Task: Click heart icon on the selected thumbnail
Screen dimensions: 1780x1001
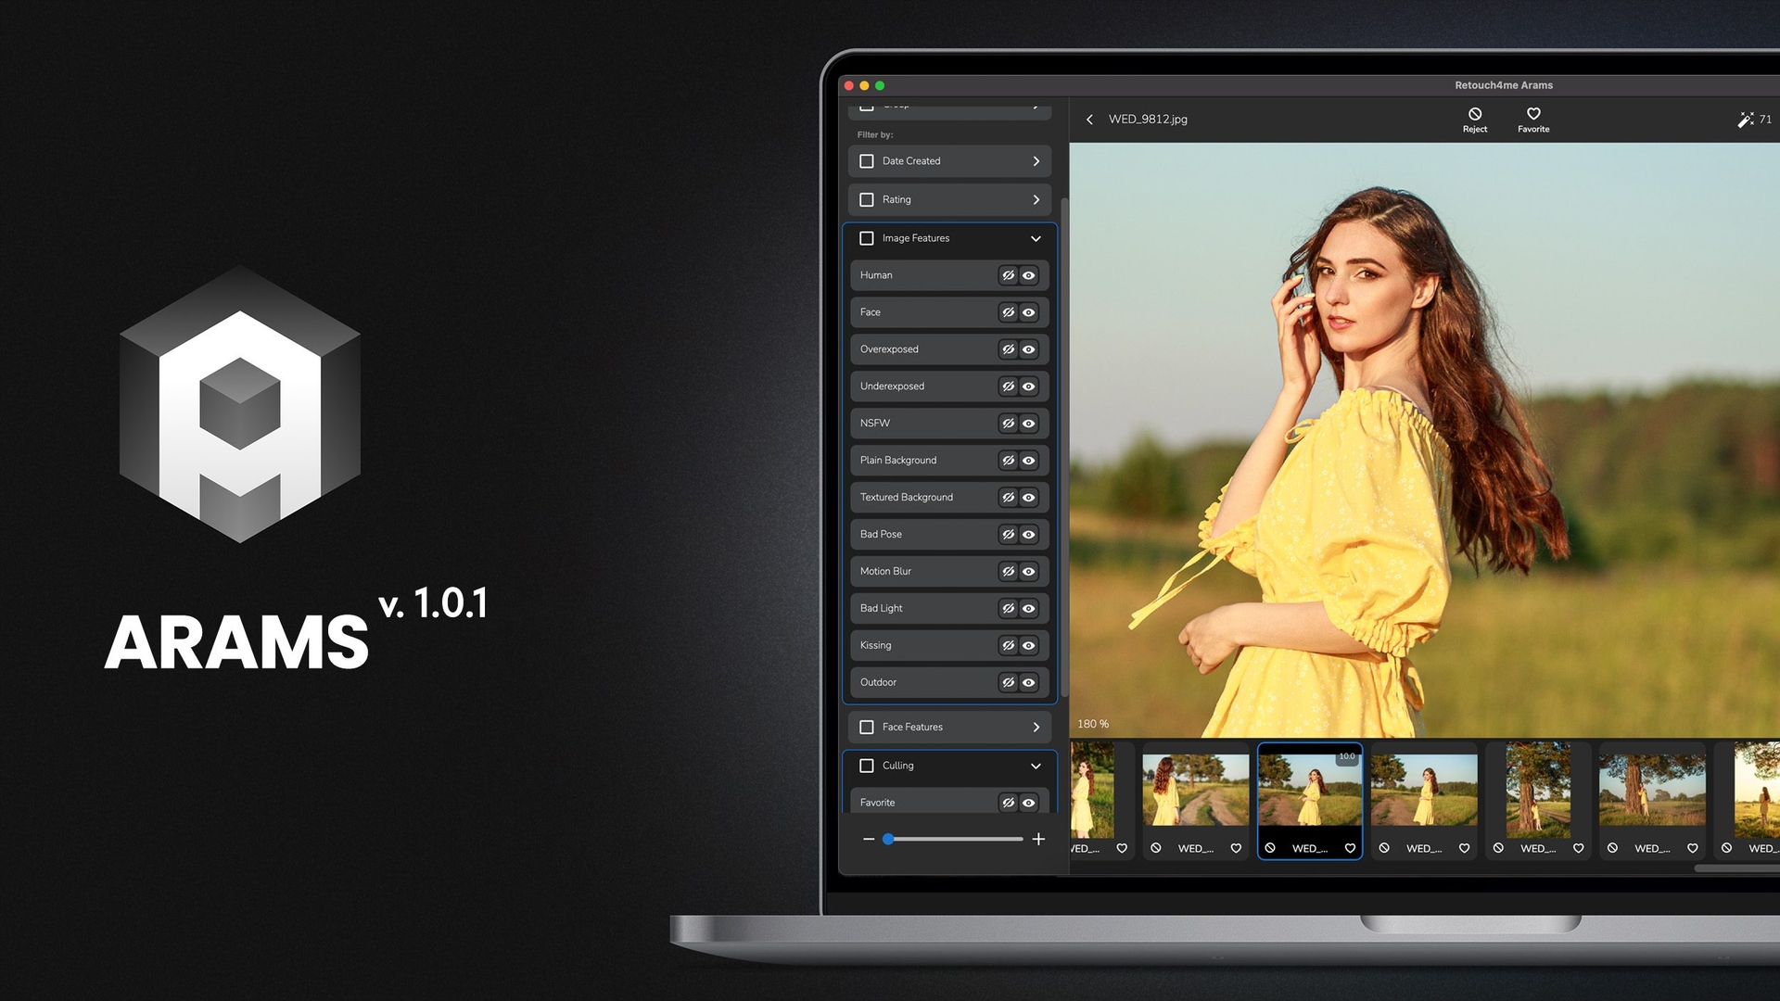Action: tap(1350, 848)
